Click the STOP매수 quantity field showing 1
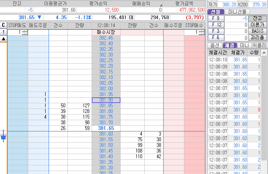This screenshot has width=268, height=174. point(191,32)
